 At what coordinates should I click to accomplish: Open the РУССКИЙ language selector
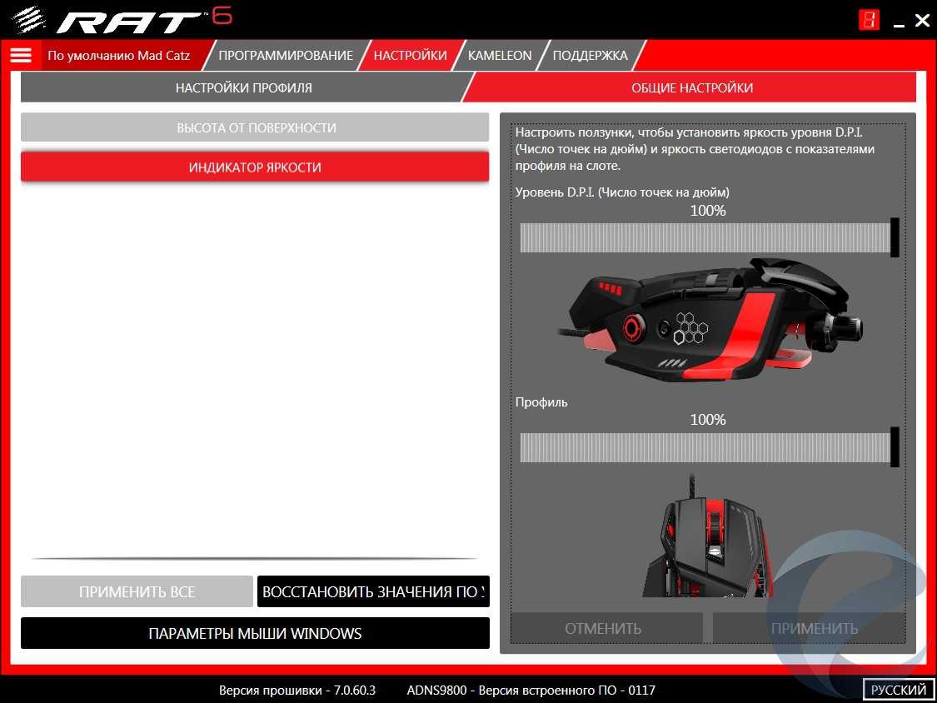[x=899, y=690]
